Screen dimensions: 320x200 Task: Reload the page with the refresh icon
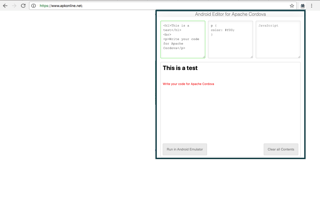(23, 6)
